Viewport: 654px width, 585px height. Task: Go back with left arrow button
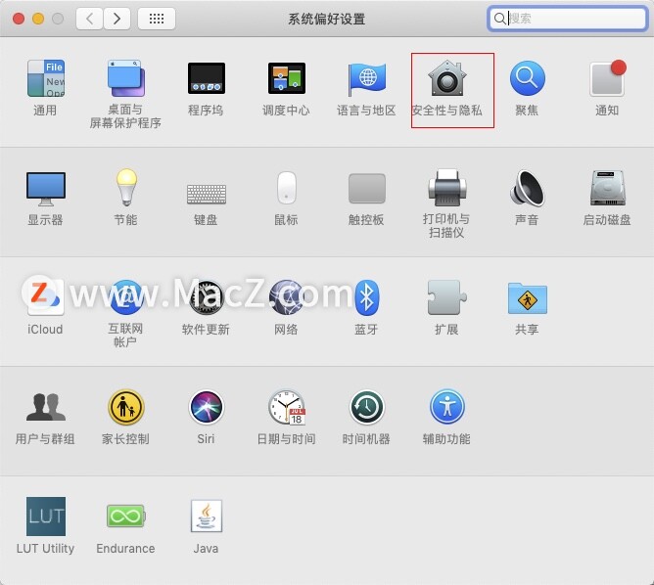click(x=89, y=19)
